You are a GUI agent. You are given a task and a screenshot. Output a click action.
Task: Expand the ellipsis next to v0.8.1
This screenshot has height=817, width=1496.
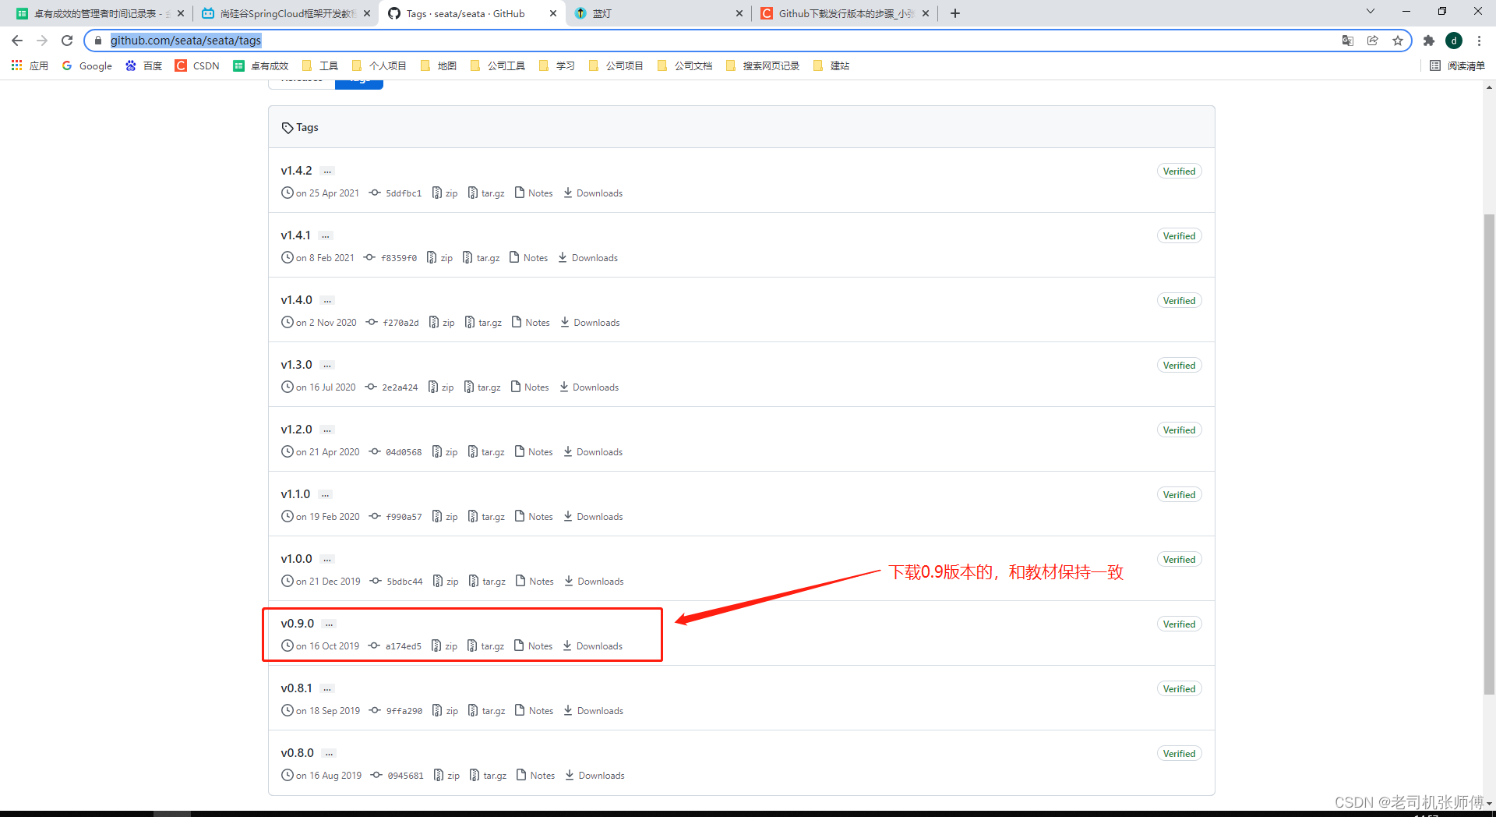(327, 688)
